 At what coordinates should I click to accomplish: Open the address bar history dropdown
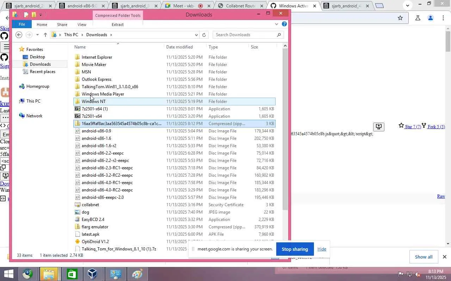pyautogui.click(x=196, y=35)
